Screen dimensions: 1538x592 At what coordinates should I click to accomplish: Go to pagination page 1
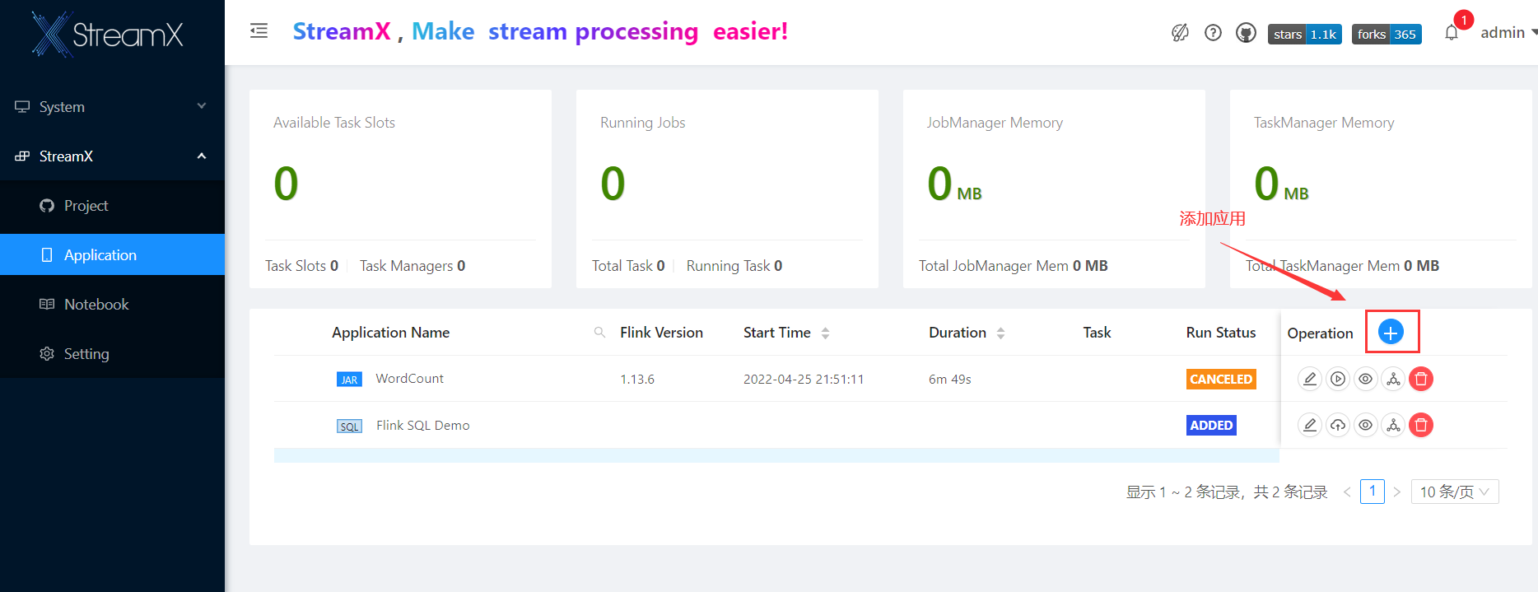[x=1373, y=492]
